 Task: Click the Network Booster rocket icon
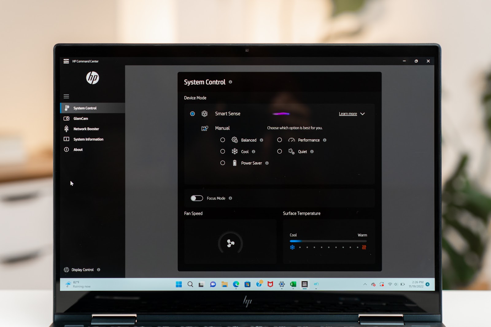pos(66,129)
